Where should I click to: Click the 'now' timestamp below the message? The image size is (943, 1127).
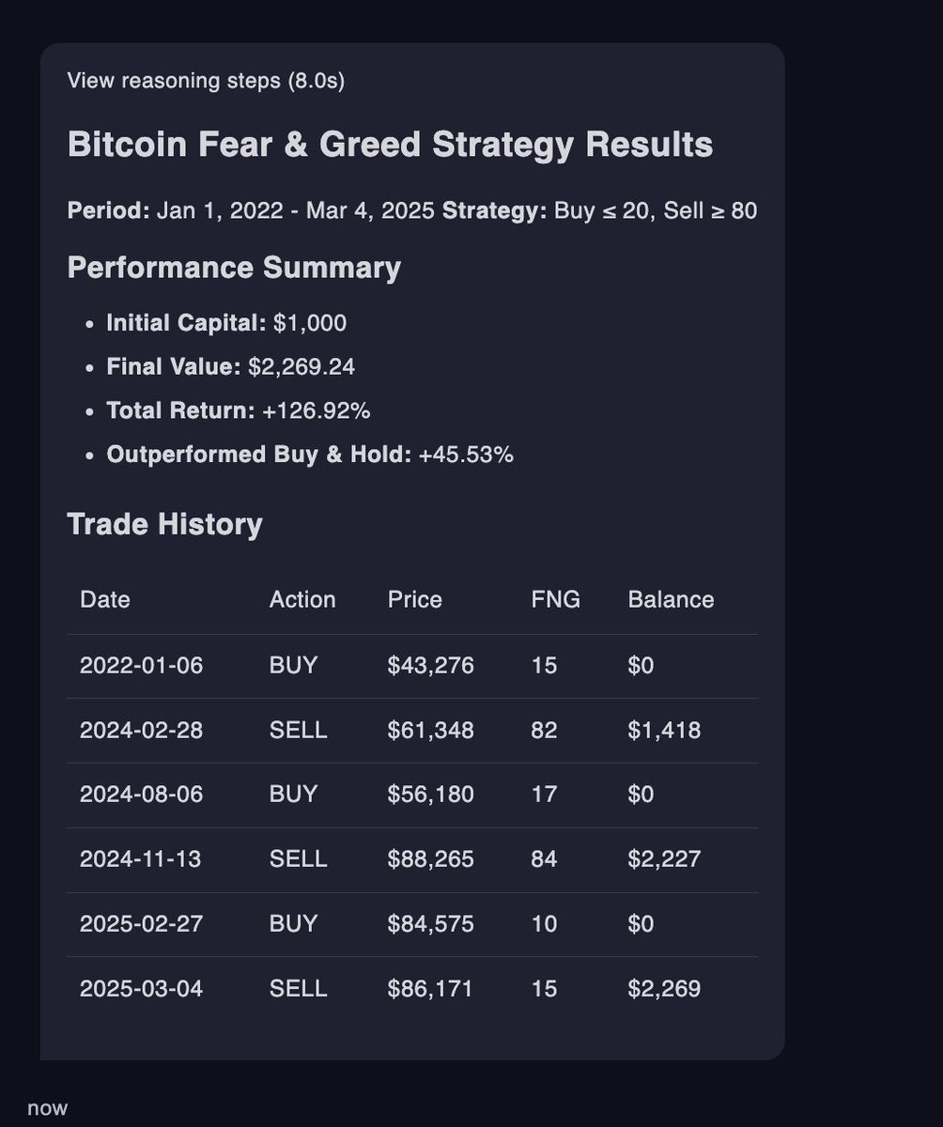[48, 1108]
